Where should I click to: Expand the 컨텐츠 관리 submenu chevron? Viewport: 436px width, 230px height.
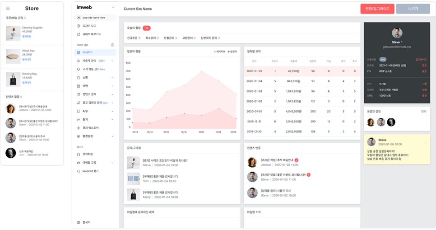112,94
